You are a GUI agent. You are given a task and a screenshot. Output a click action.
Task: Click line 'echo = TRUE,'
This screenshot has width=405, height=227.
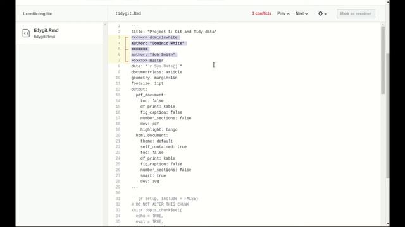point(149,216)
